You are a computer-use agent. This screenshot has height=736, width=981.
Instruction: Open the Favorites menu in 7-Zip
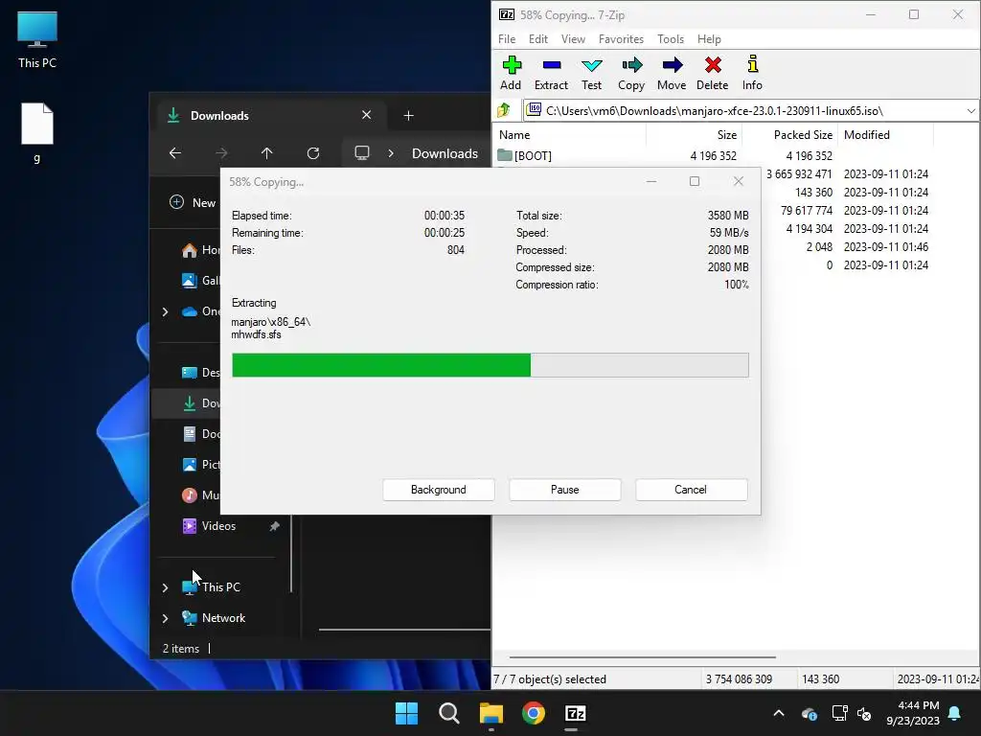tap(621, 38)
